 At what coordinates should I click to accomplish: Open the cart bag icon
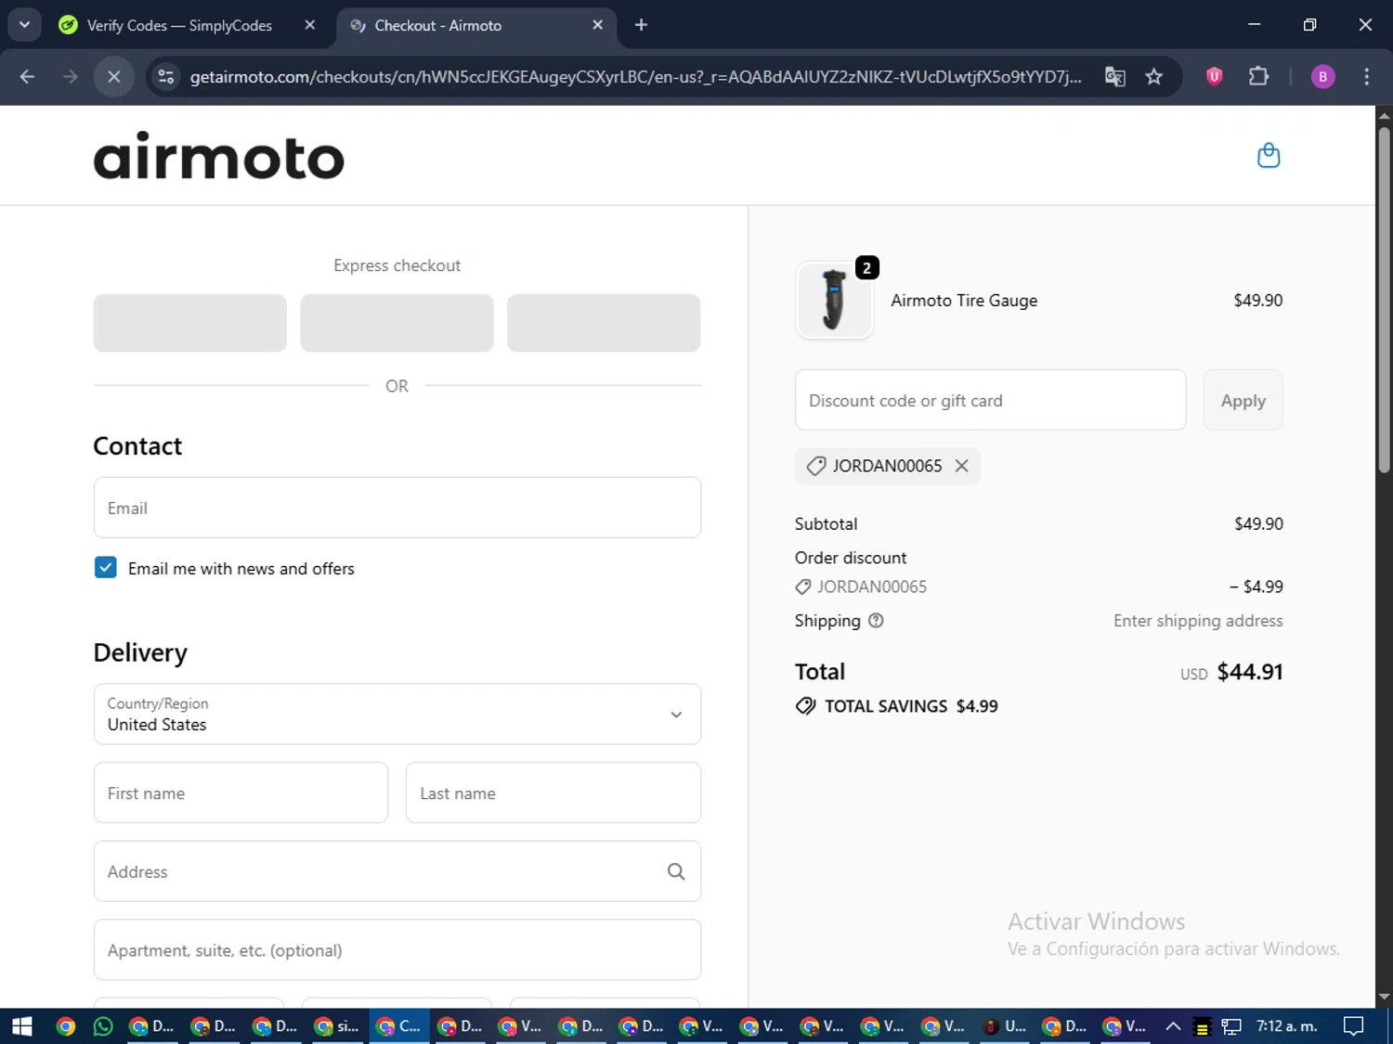tap(1269, 156)
